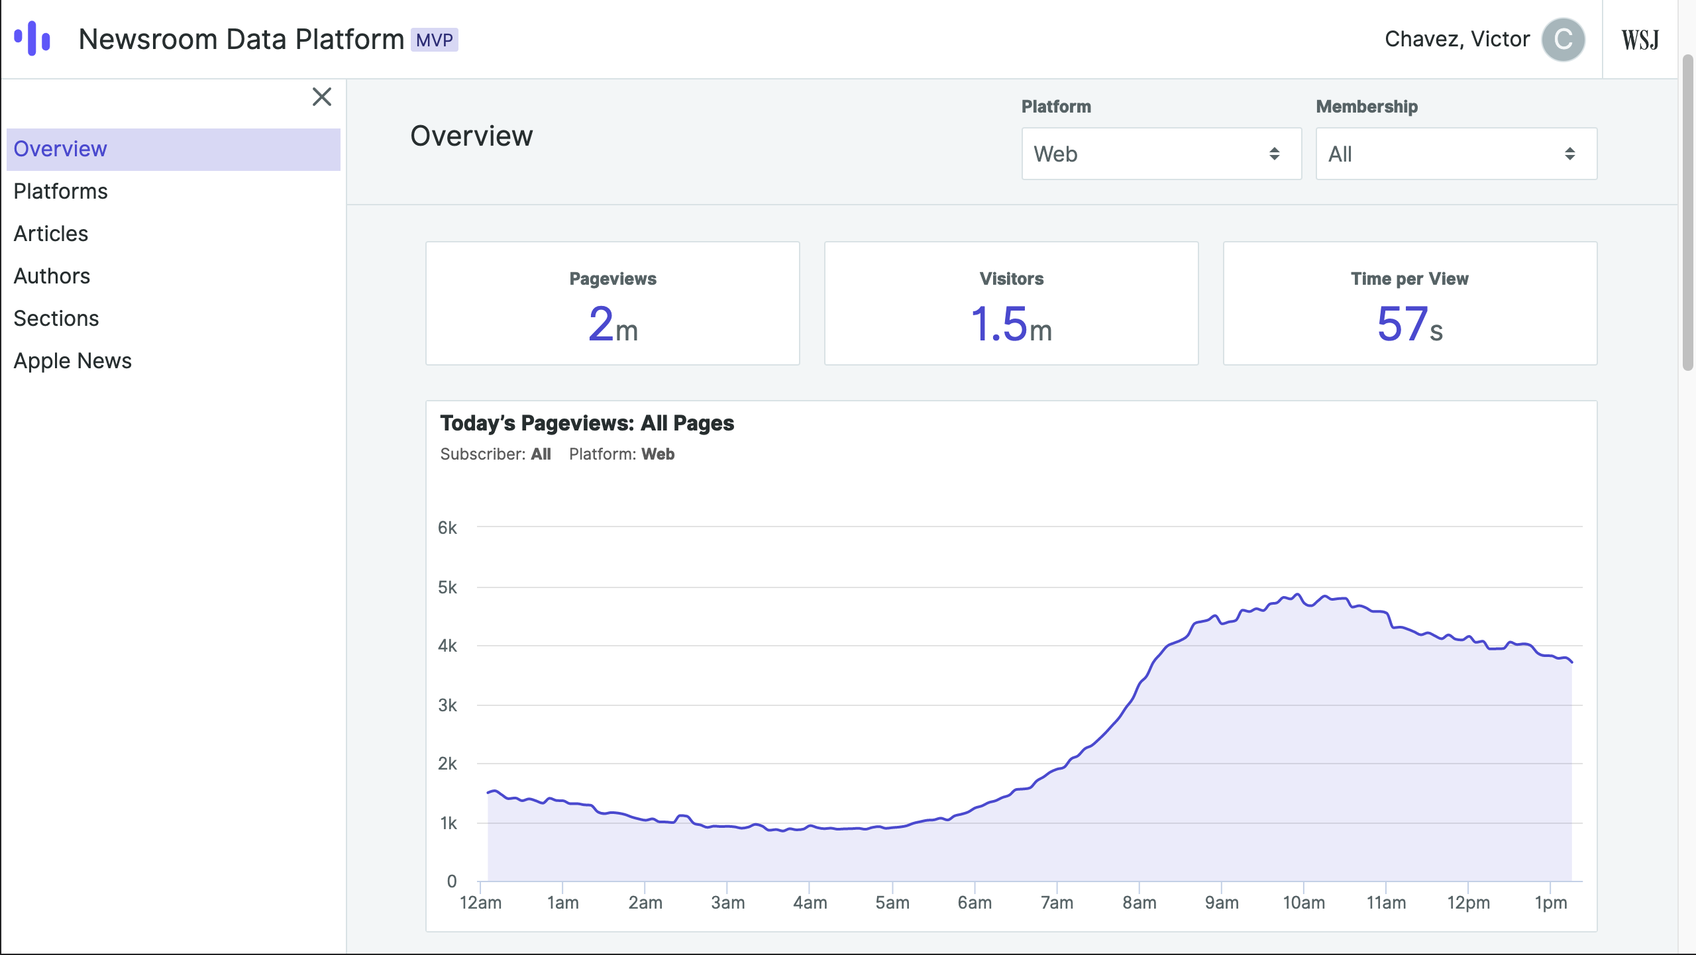This screenshot has width=1696, height=955.
Task: Open the Authors page
Action: tap(52, 276)
